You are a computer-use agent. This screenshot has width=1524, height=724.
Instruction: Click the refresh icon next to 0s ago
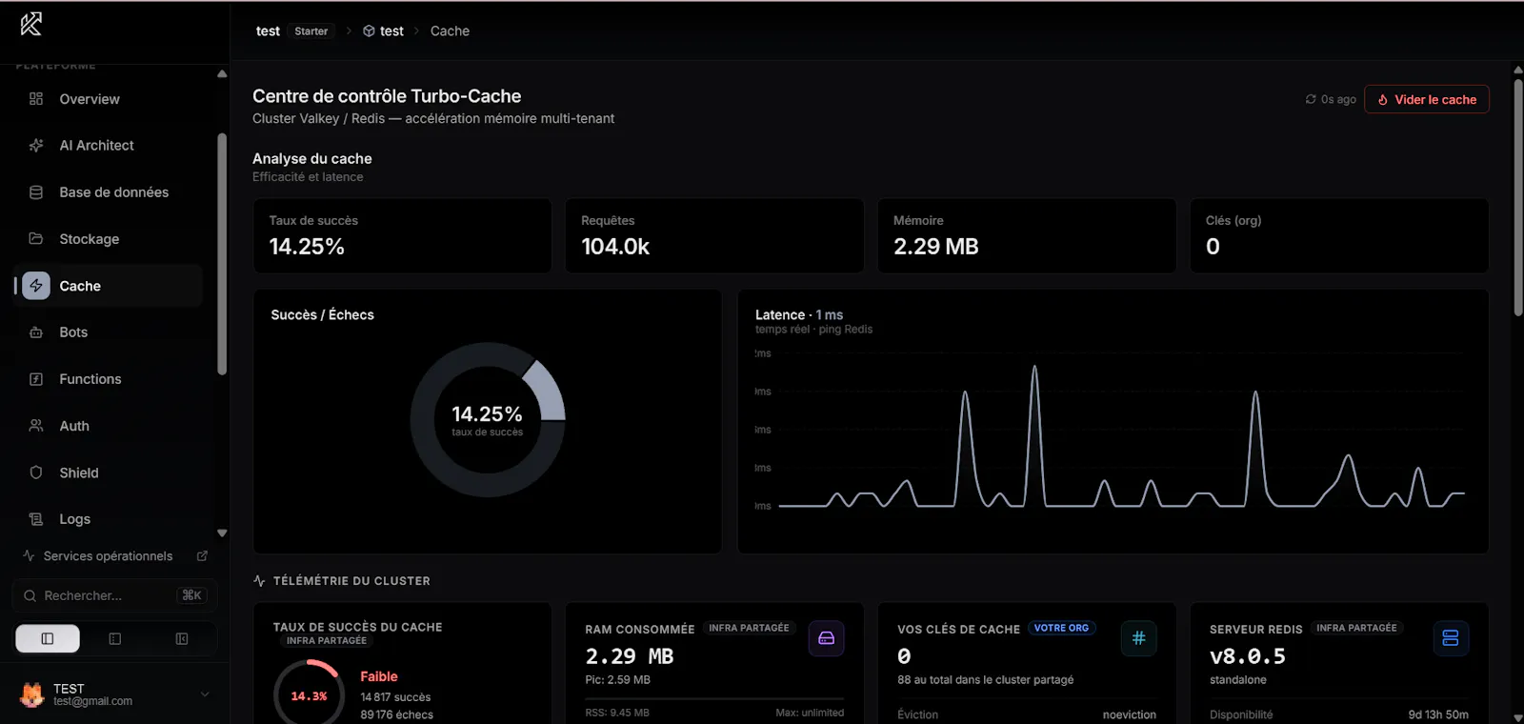pyautogui.click(x=1311, y=99)
